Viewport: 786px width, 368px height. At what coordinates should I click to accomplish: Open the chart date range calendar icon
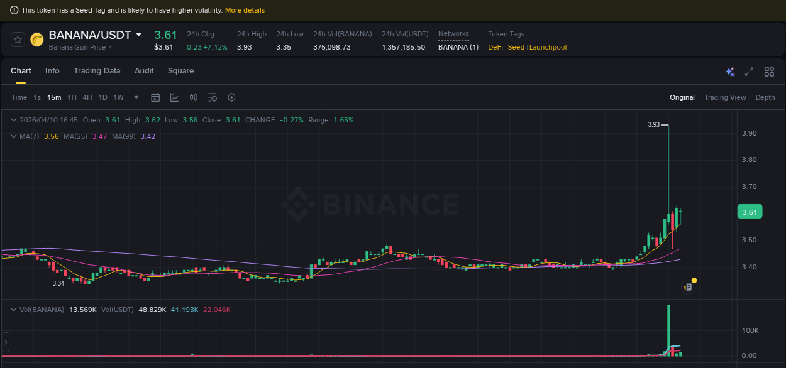click(155, 97)
